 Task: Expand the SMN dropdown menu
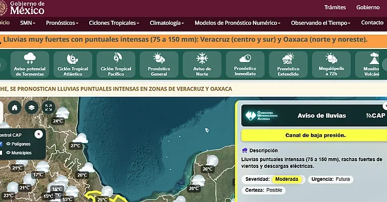point(28,23)
